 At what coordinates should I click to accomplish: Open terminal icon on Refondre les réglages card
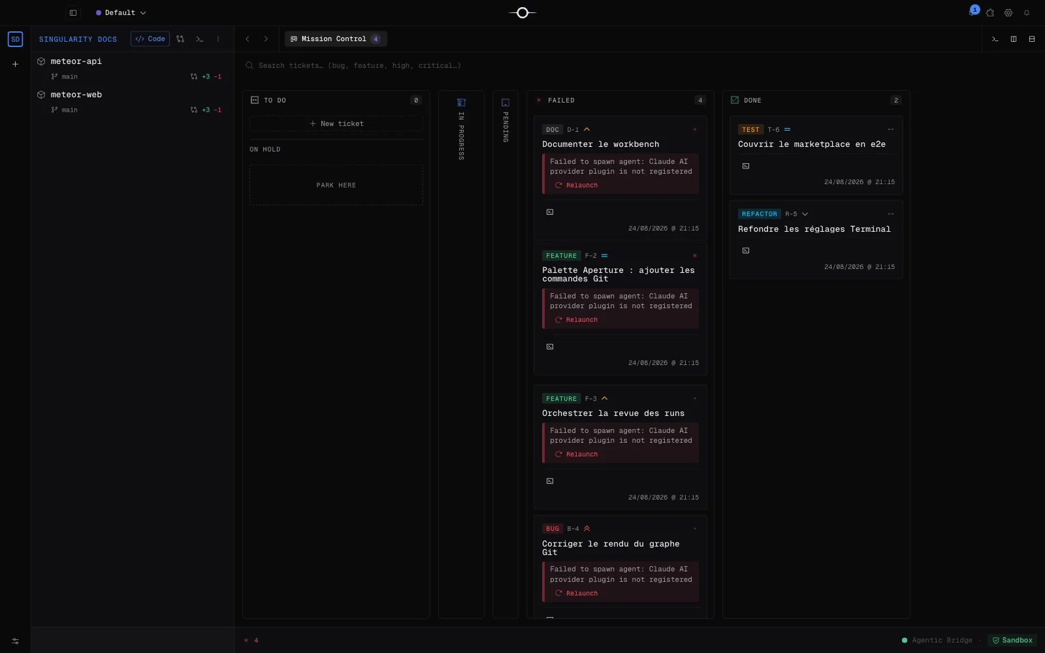pyautogui.click(x=746, y=251)
